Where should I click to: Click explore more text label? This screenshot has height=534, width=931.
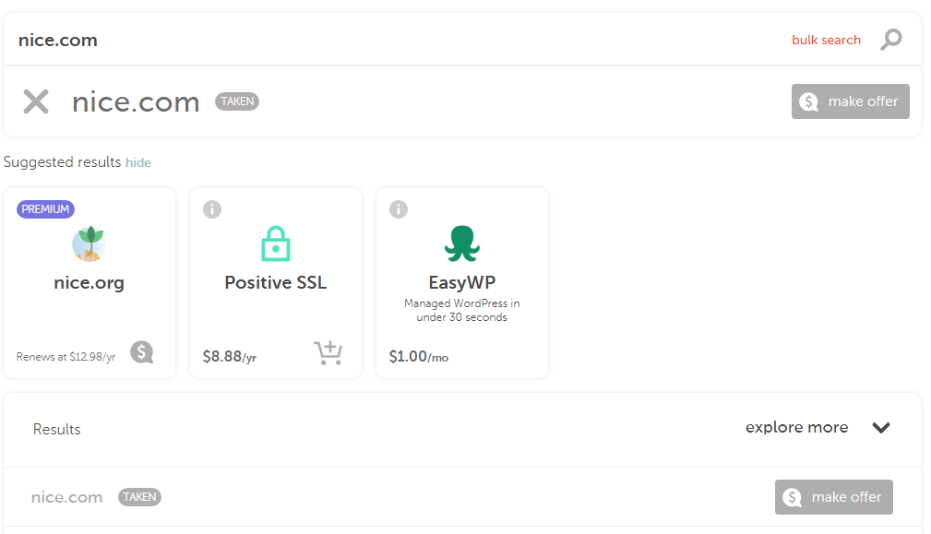coord(797,427)
